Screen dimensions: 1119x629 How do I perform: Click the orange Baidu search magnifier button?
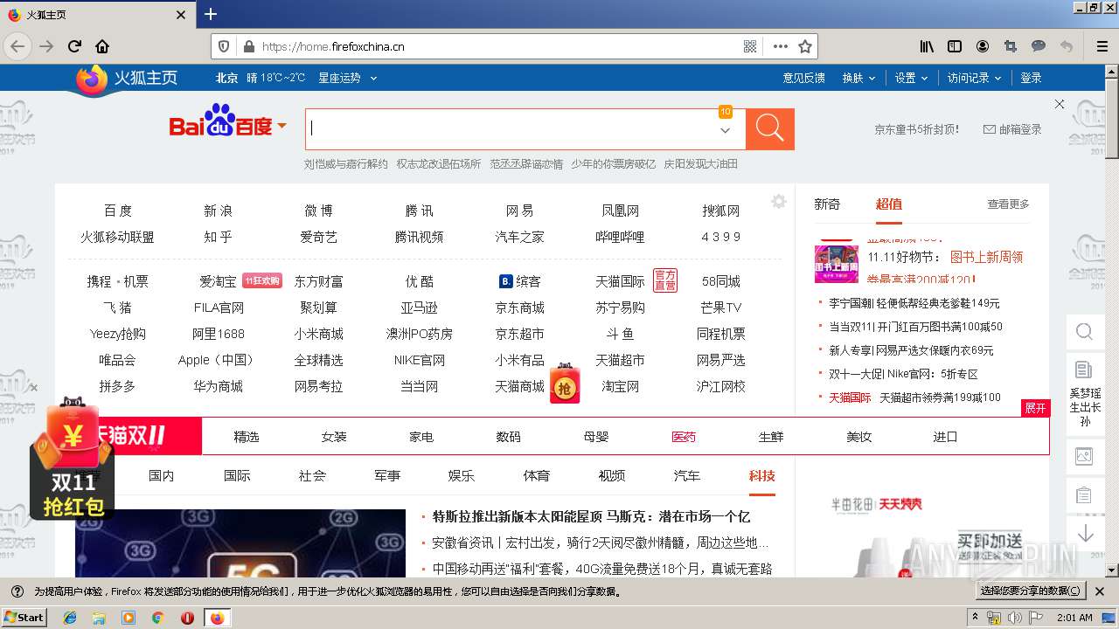pyautogui.click(x=770, y=129)
